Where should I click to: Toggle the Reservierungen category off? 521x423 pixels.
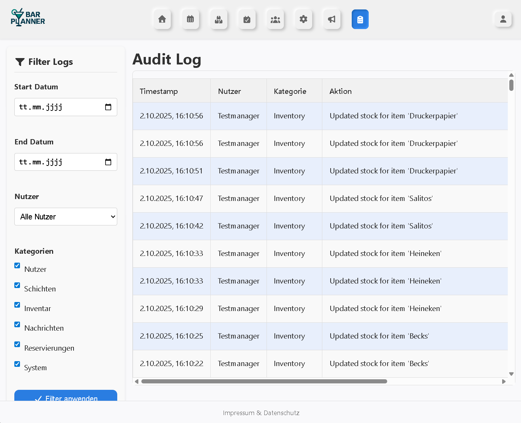click(x=17, y=344)
